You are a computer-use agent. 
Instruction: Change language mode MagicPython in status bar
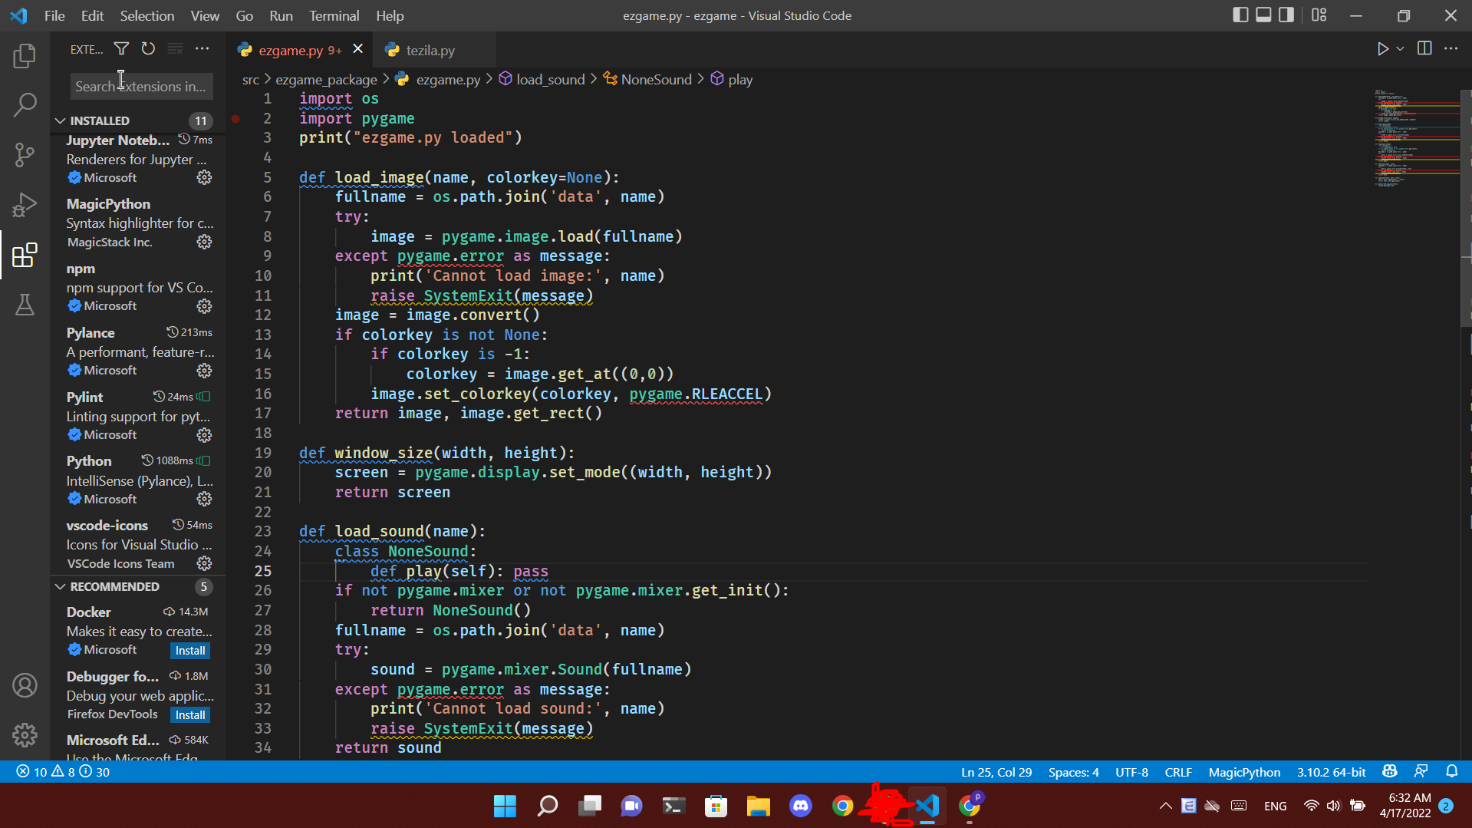(x=1244, y=772)
